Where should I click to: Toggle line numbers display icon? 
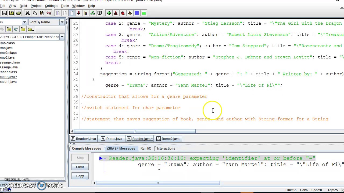72,13
